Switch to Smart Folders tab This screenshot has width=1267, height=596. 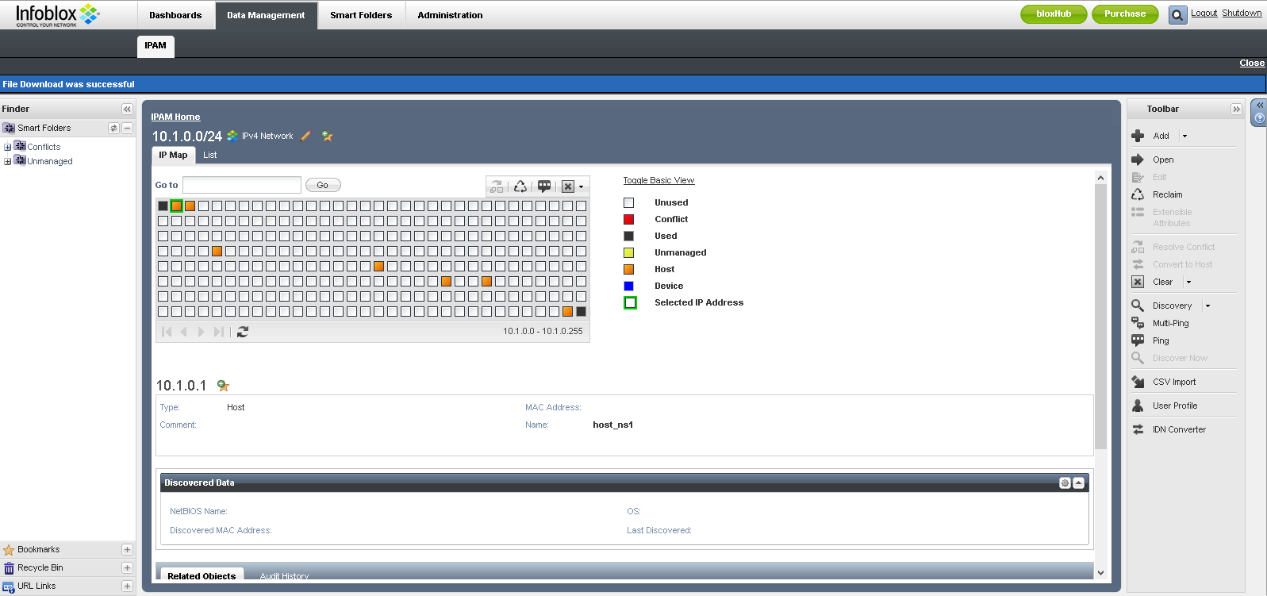361,15
